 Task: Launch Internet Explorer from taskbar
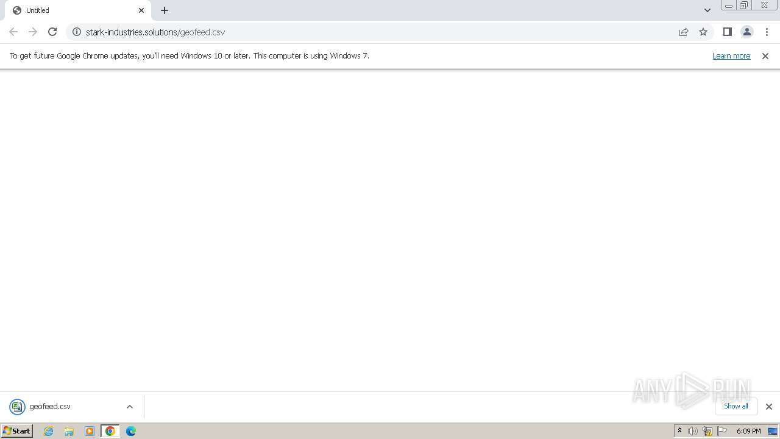(49, 431)
